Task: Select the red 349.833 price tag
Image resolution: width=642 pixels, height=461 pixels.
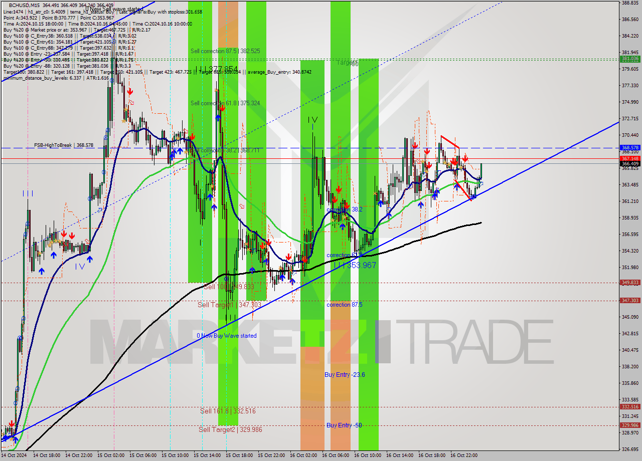Action: coord(630,282)
